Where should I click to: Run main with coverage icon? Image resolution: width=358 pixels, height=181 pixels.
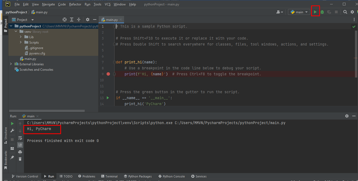[x=329, y=12]
